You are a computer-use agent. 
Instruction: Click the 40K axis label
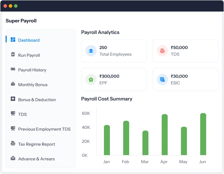click(86, 127)
